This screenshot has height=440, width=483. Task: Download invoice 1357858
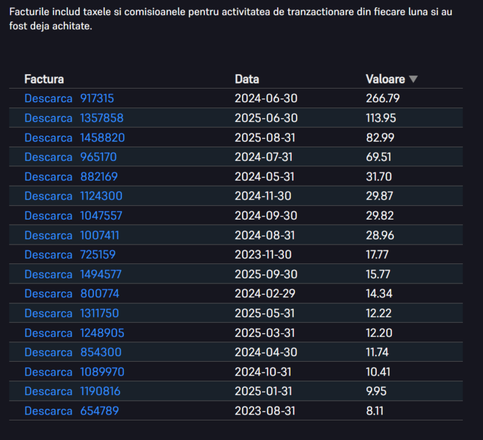coord(48,118)
